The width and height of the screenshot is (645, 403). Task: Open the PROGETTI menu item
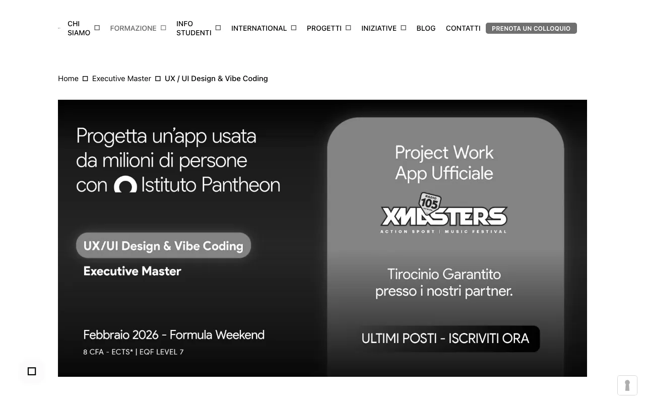(324, 28)
